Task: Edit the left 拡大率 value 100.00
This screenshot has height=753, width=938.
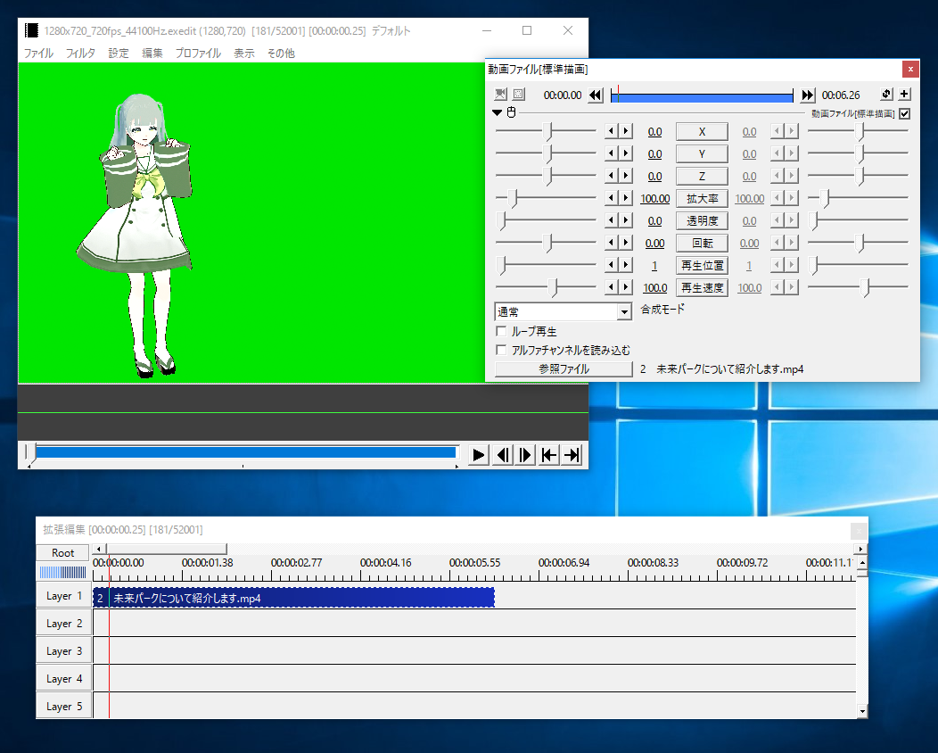Action: (x=654, y=198)
